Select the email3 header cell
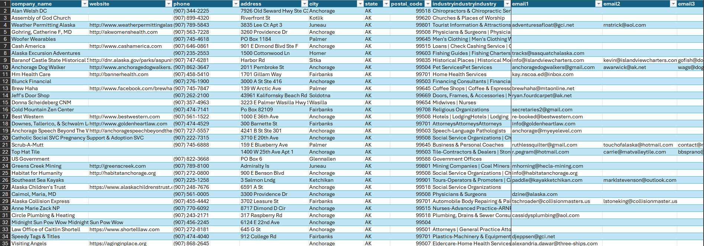The height and width of the screenshot is (246, 704). coord(690,4)
